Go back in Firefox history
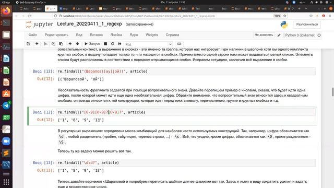The width and height of the screenshot is (334, 188). pos(17,16)
